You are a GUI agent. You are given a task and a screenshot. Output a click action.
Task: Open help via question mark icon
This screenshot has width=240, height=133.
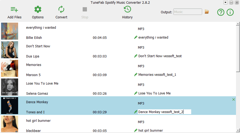pyautogui.click(x=221, y=12)
